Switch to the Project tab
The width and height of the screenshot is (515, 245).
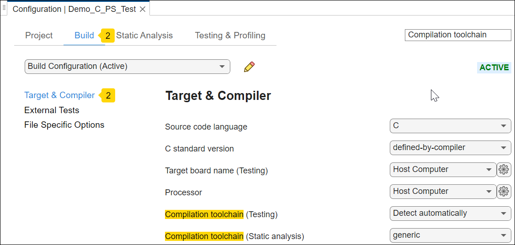[39, 36]
